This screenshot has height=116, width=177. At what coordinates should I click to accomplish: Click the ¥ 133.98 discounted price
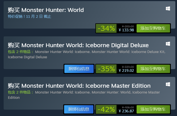(126, 30)
